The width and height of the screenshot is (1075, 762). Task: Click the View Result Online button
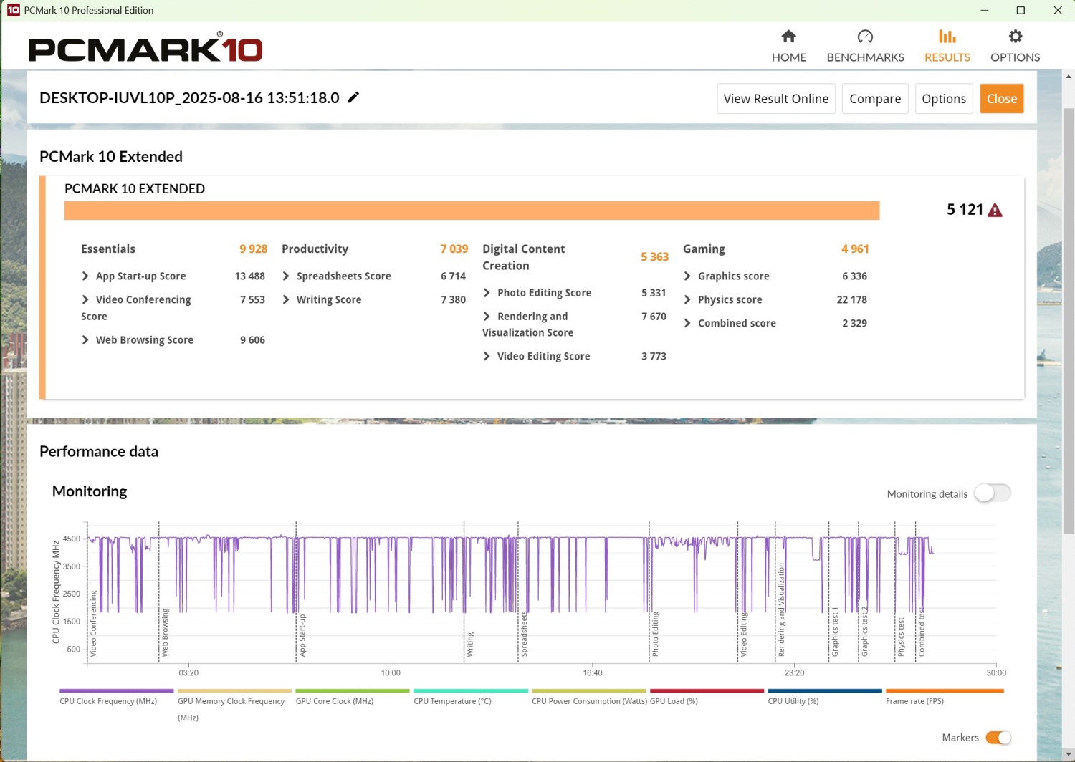tap(775, 99)
